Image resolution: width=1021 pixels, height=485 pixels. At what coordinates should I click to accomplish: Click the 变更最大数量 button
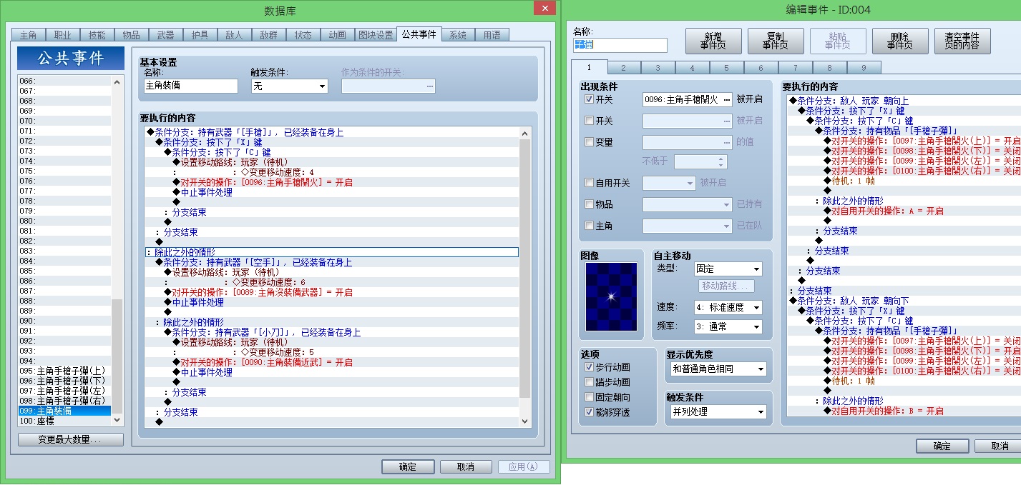tap(71, 439)
